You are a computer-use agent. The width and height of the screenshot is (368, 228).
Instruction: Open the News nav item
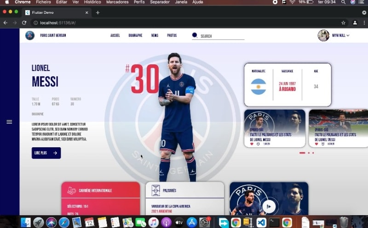[155, 35]
